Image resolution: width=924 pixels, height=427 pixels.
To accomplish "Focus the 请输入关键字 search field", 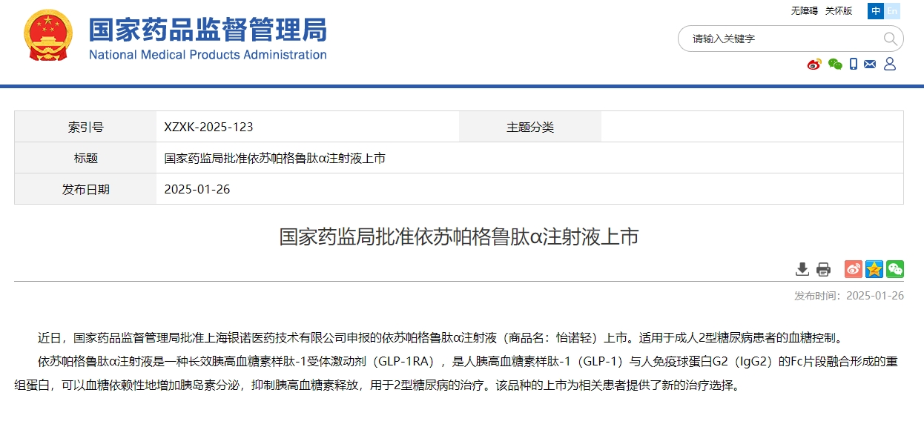I will tap(779, 39).
